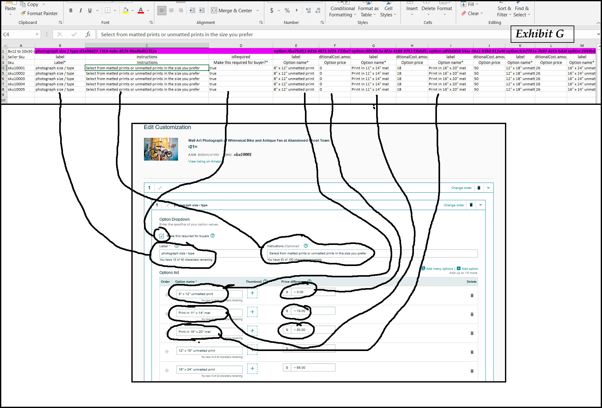Click the Format Painter tool
This screenshot has height=408, width=602.
tap(39, 14)
